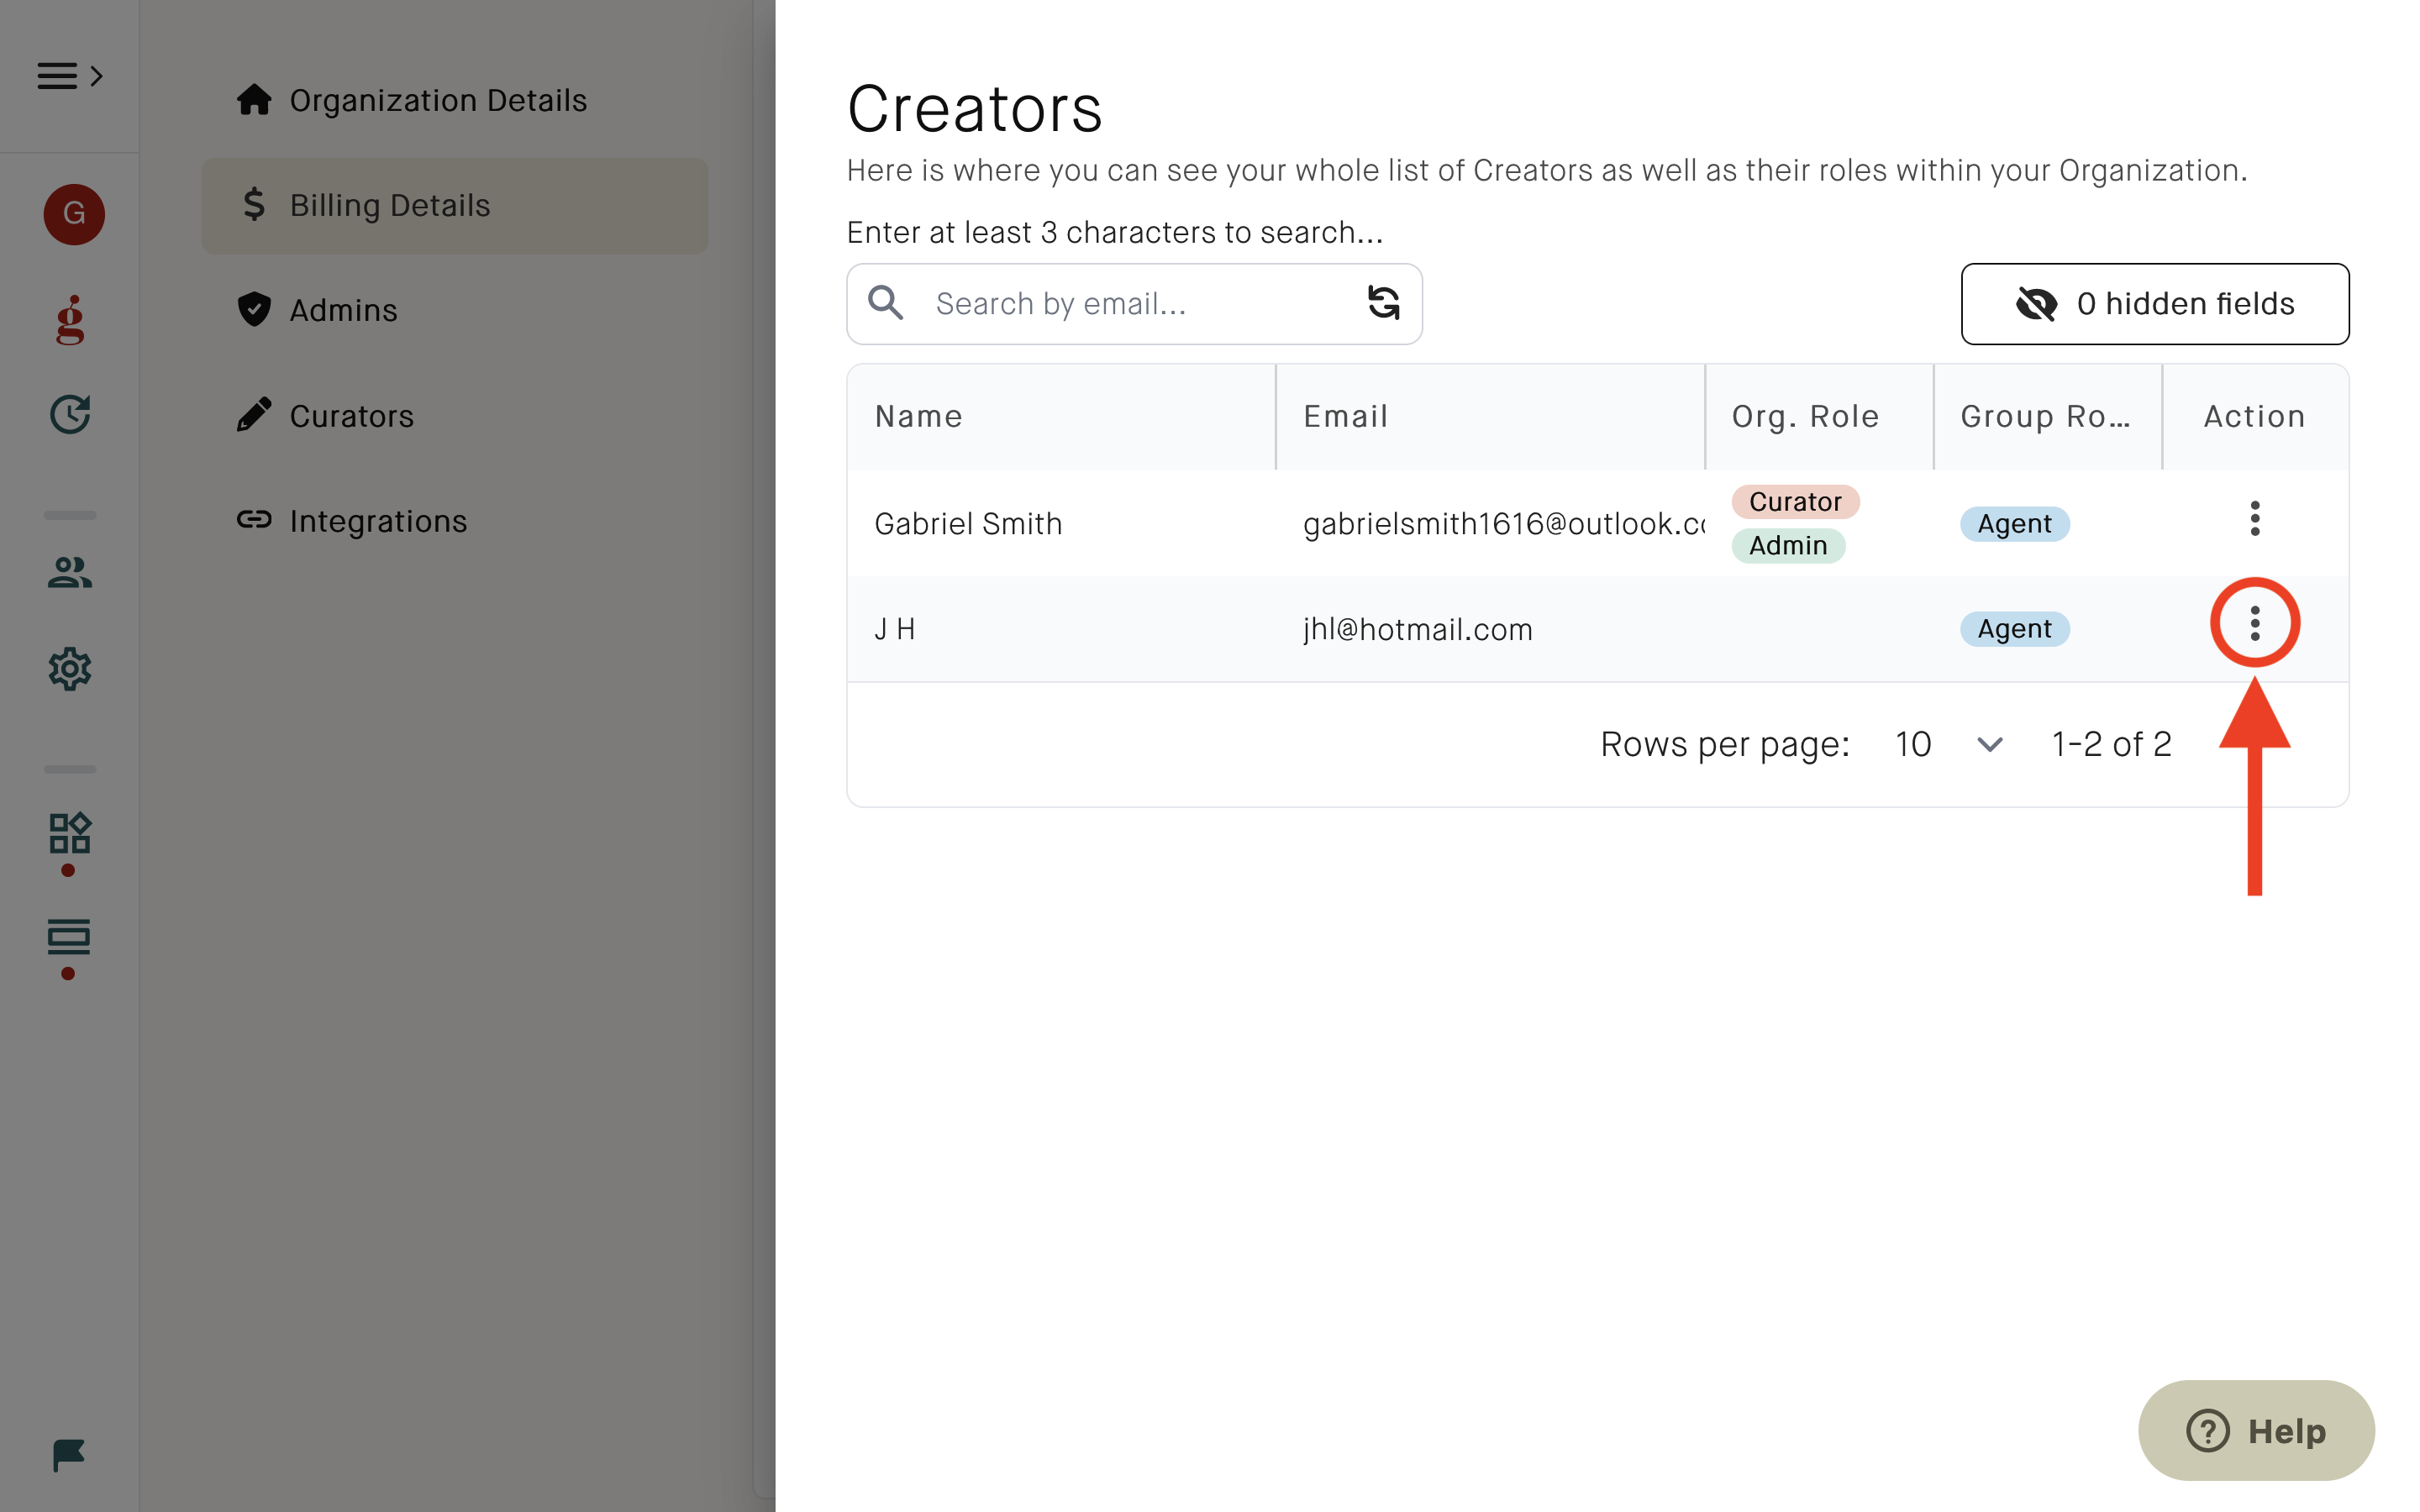Open actions menu for J H row
The height and width of the screenshot is (1512, 2420).
click(x=2255, y=624)
